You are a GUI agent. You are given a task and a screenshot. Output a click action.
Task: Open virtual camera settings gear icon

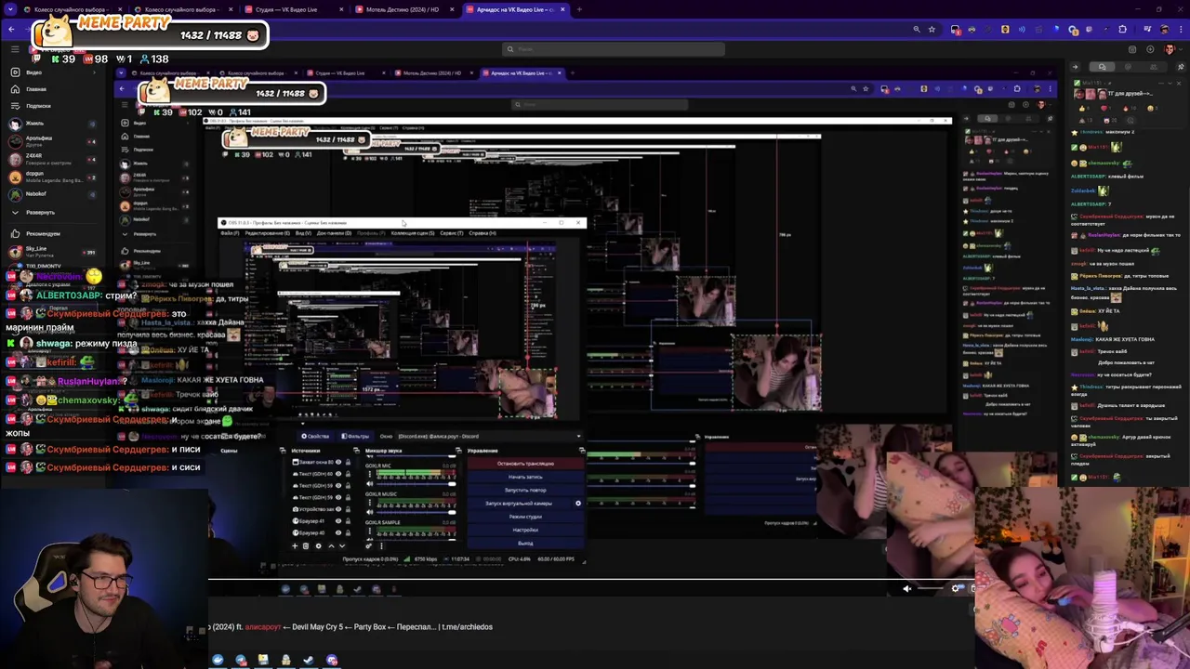[577, 504]
